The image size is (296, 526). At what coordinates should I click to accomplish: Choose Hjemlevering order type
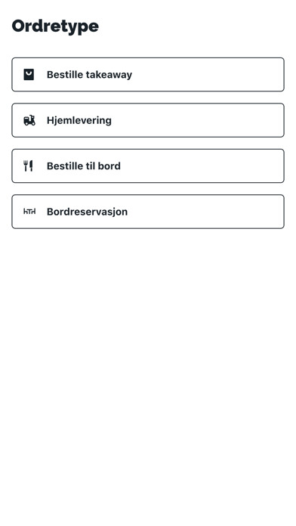(148, 120)
